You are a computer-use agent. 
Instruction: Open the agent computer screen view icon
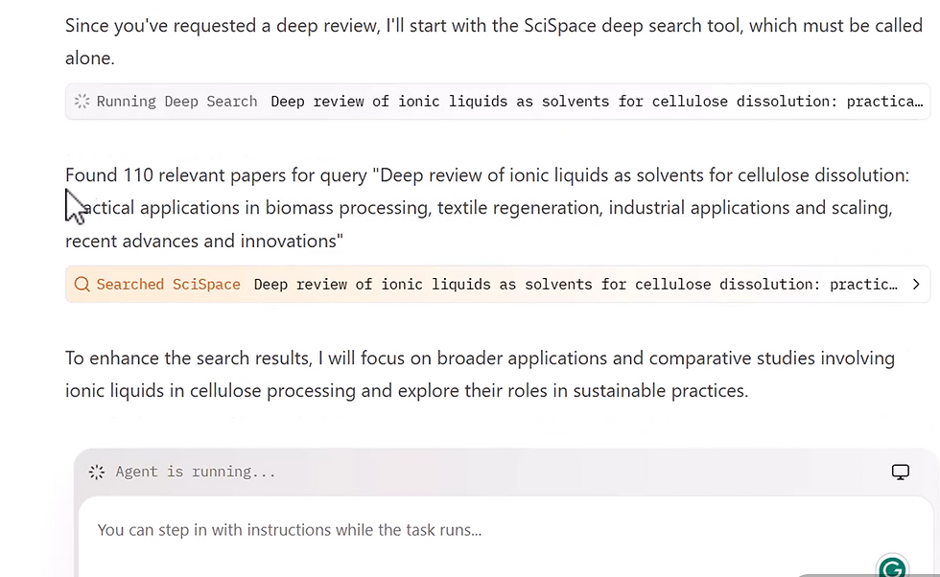tap(900, 472)
